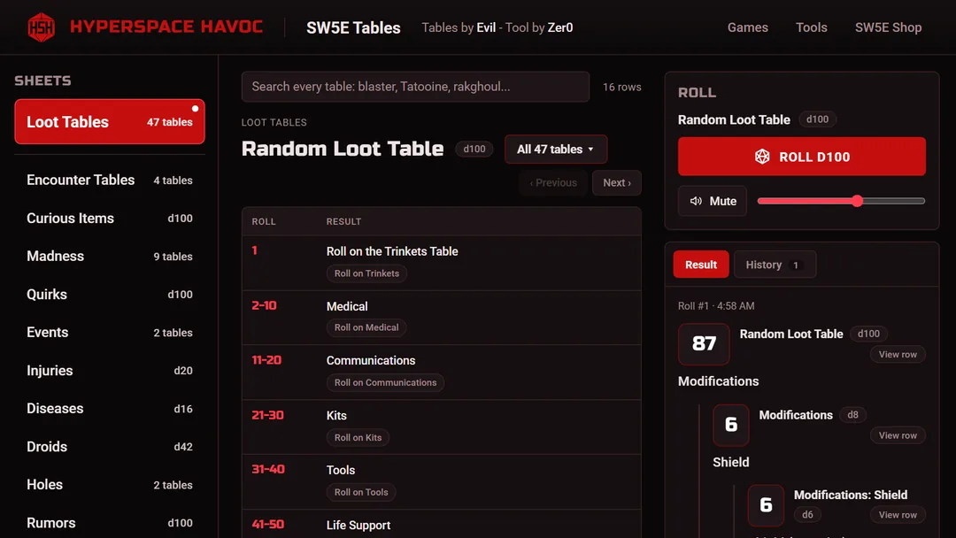Click the 'Roll #1 · 4:58 AM' timestamp

click(716, 306)
